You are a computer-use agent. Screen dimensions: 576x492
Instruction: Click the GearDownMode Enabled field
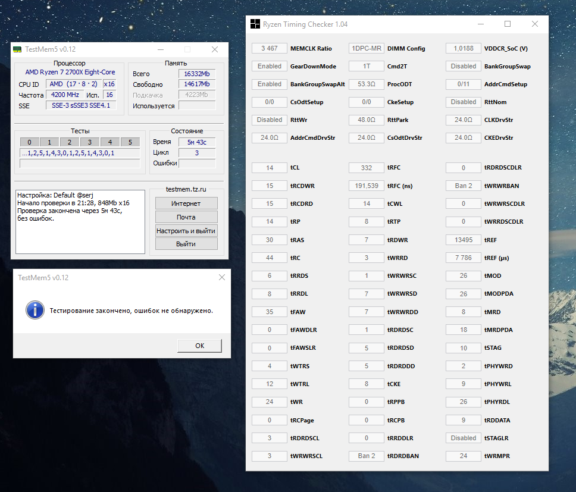coord(270,66)
